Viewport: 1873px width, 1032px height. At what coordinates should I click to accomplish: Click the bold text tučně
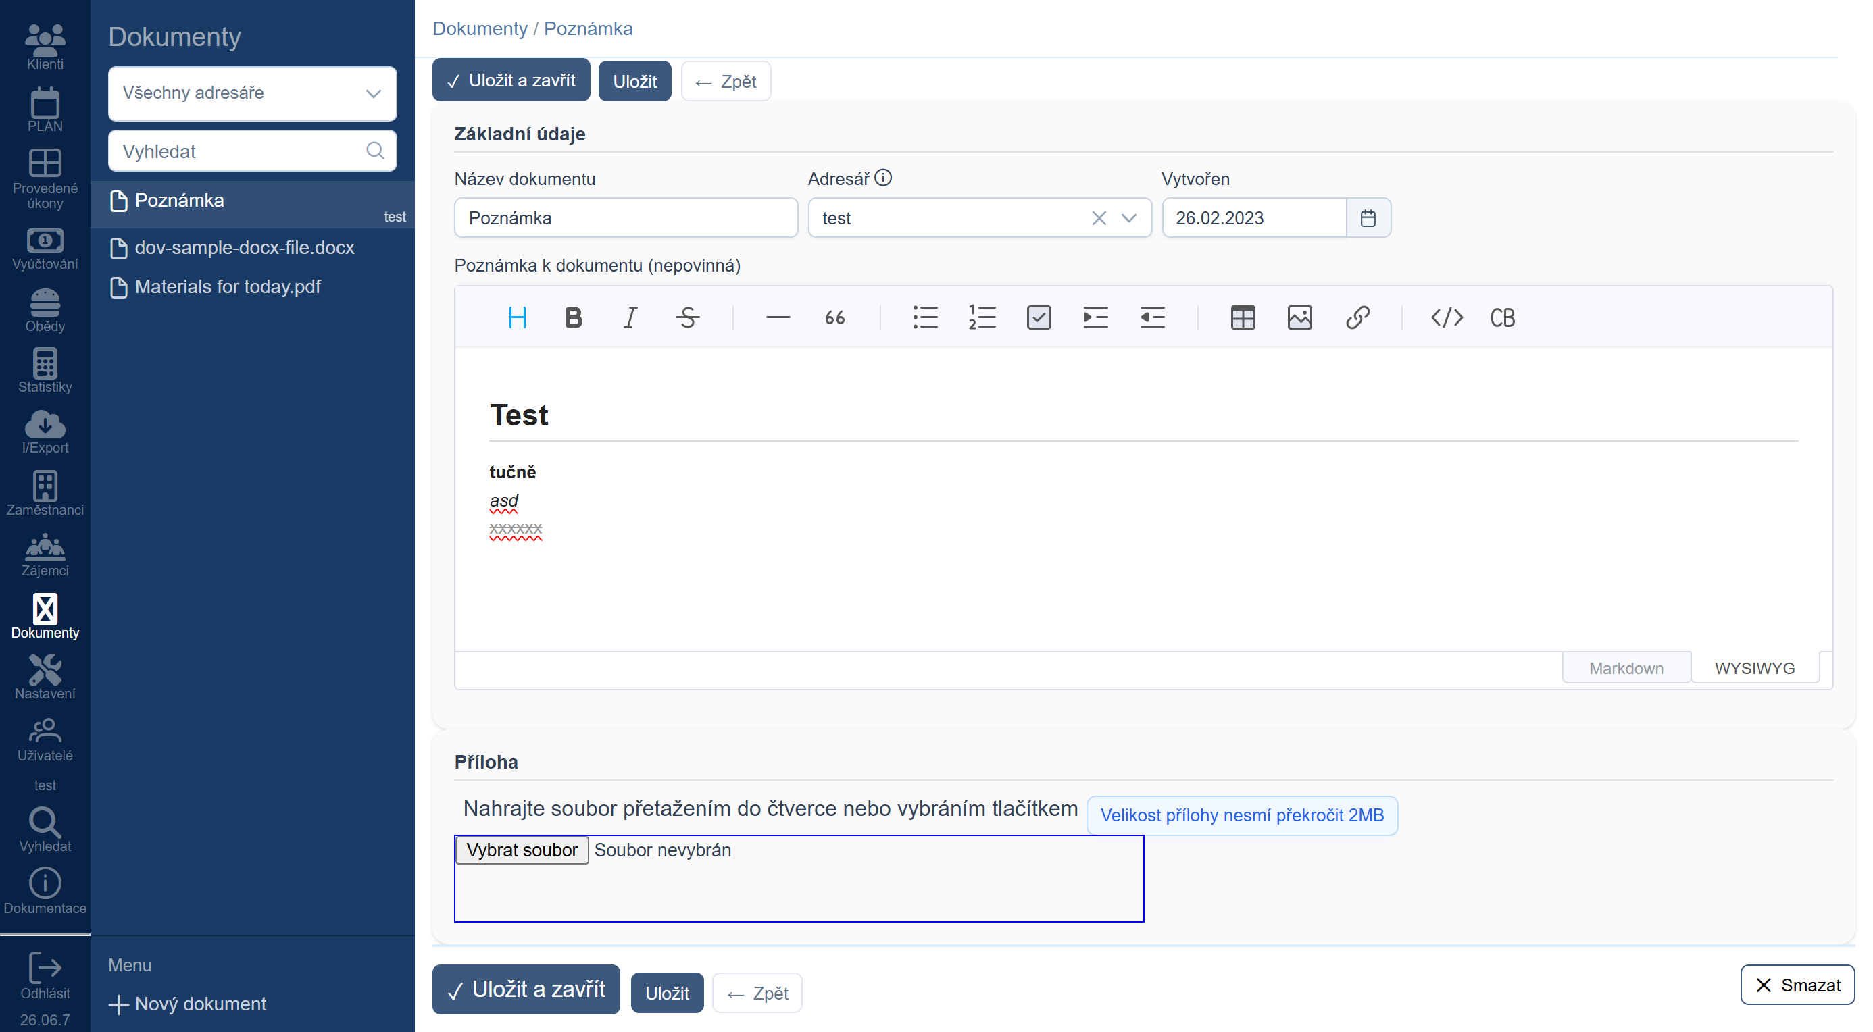pyautogui.click(x=513, y=471)
